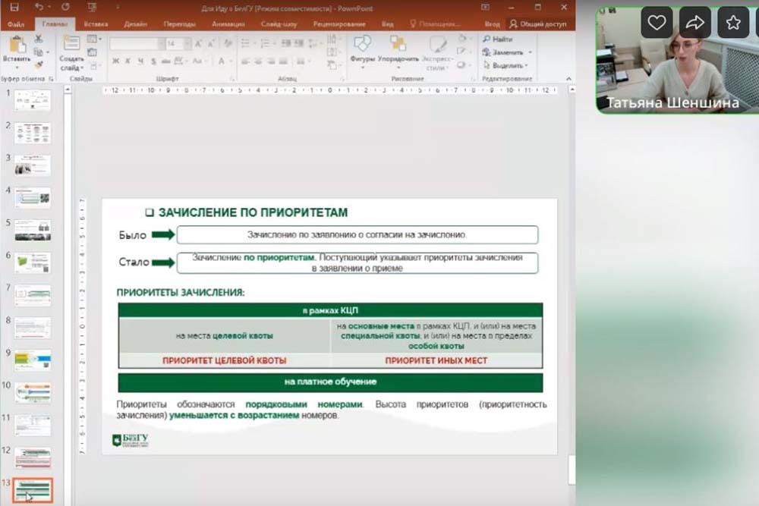Toggle italic (К) formatting
The height and width of the screenshot is (506, 759).
(x=128, y=61)
